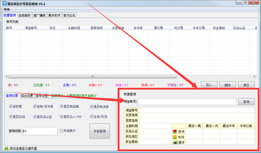Click the account list scroll-left arrow
The height and width of the screenshot is (153, 261).
click(x=6, y=76)
